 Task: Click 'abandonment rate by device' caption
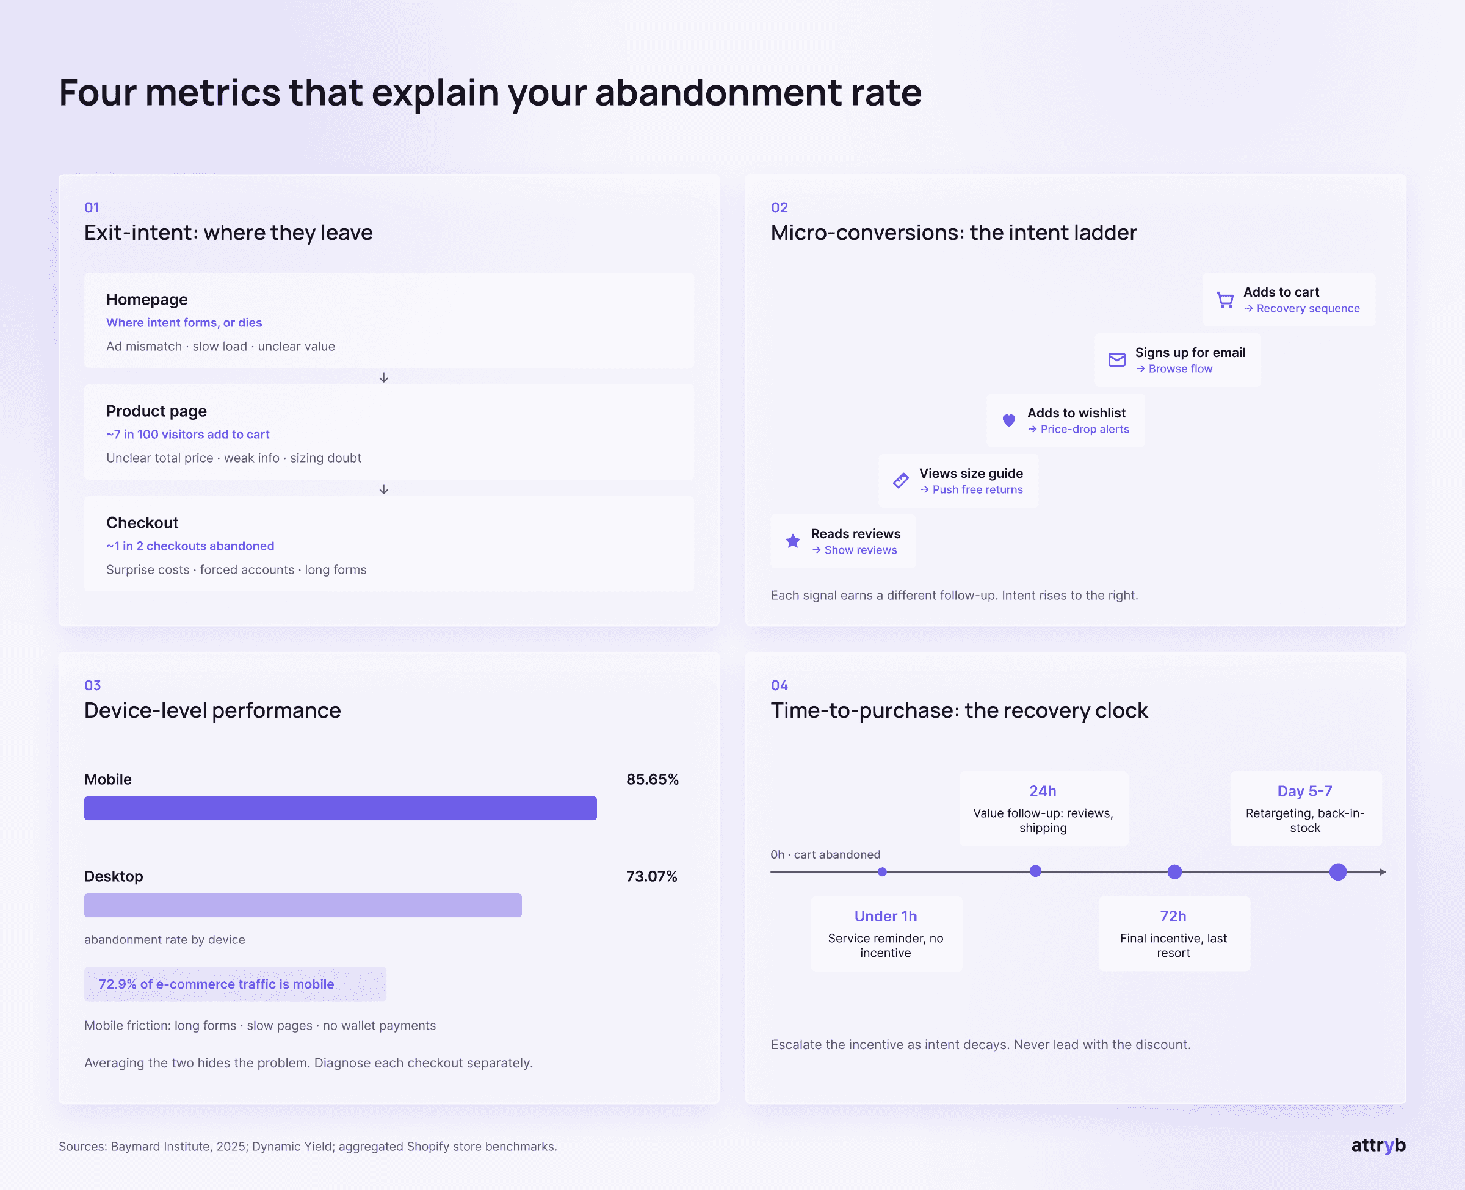point(165,940)
